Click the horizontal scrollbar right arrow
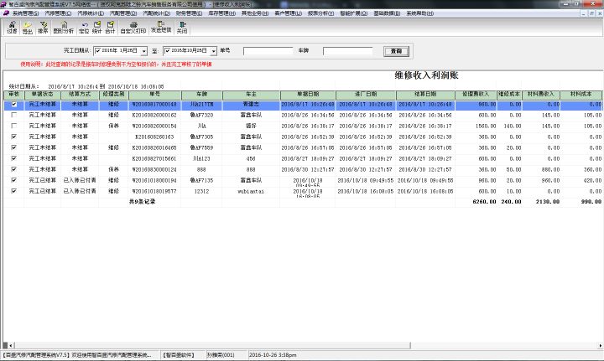 (600, 345)
